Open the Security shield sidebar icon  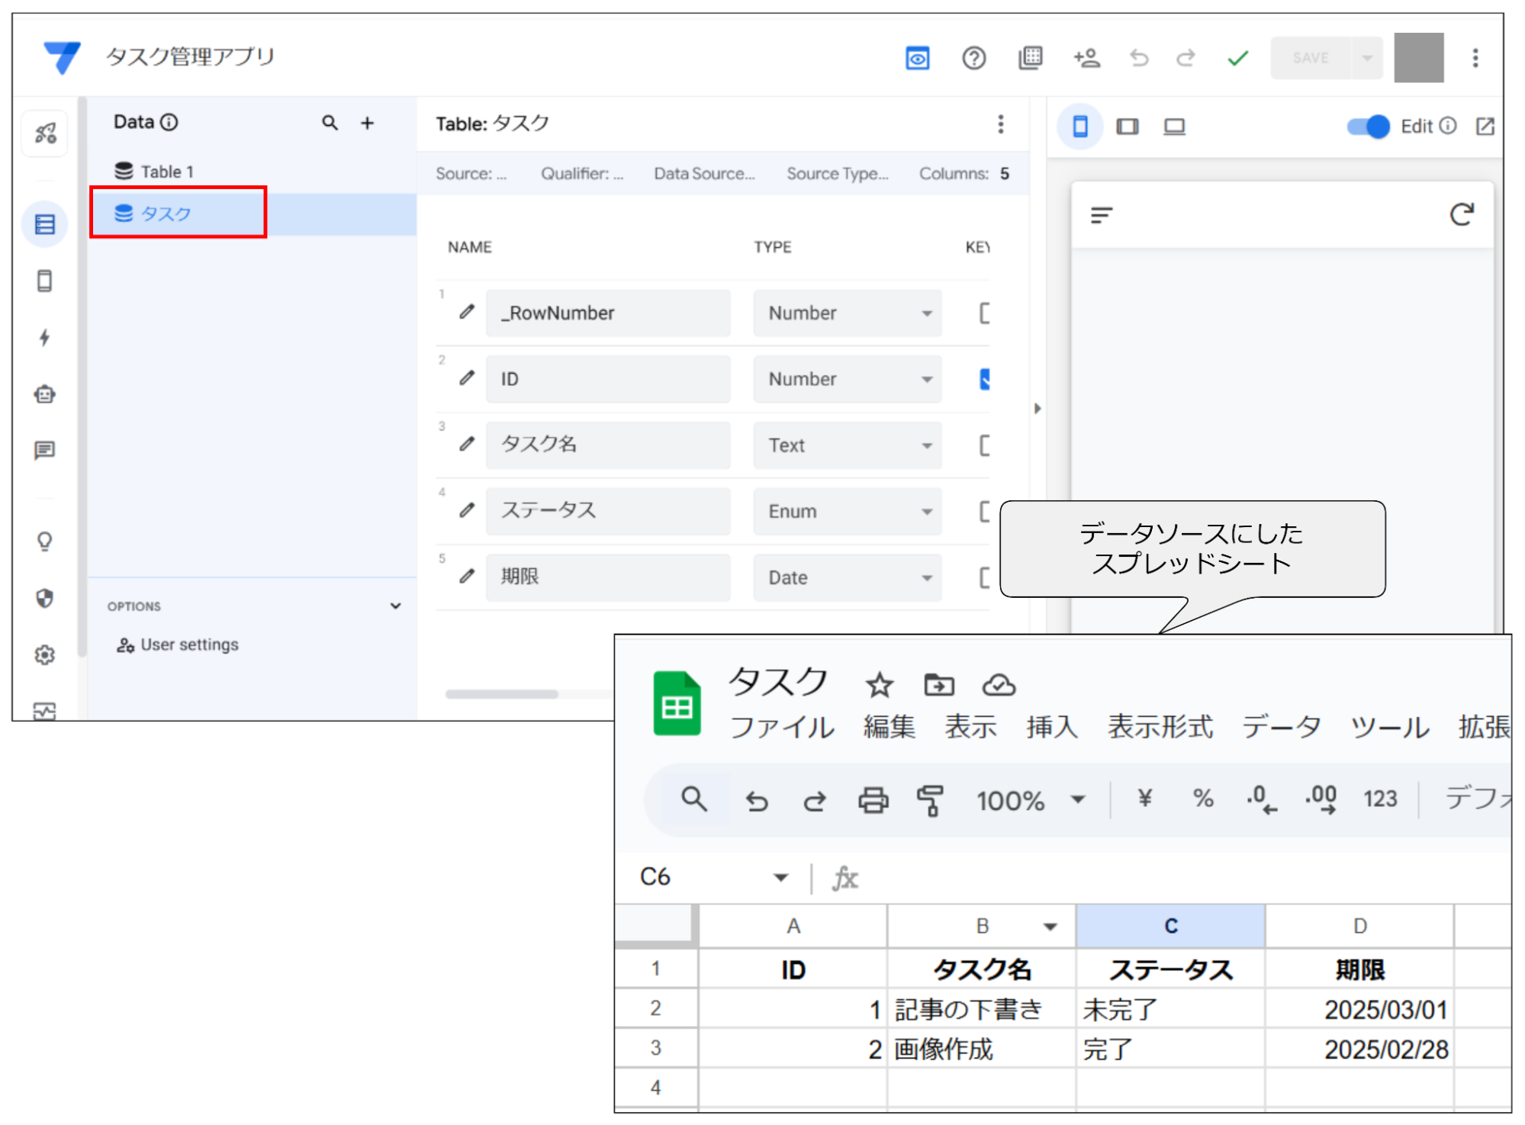pos(45,598)
